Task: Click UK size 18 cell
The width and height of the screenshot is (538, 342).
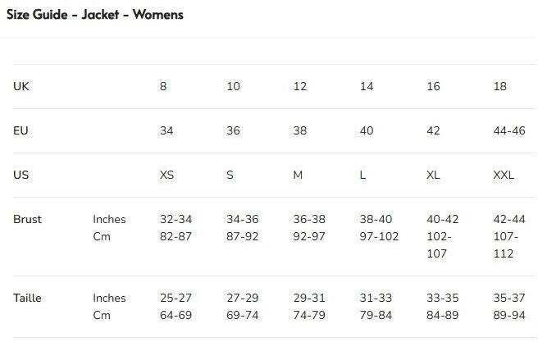Action: (x=499, y=87)
